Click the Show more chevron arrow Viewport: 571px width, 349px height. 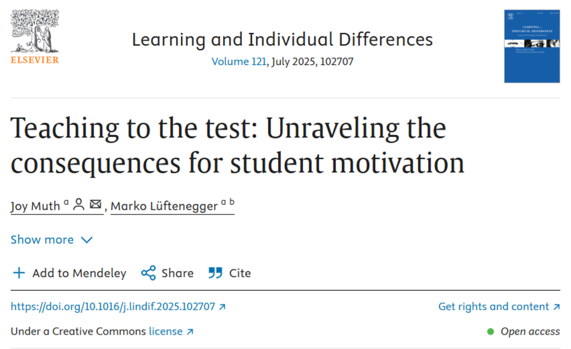87,240
